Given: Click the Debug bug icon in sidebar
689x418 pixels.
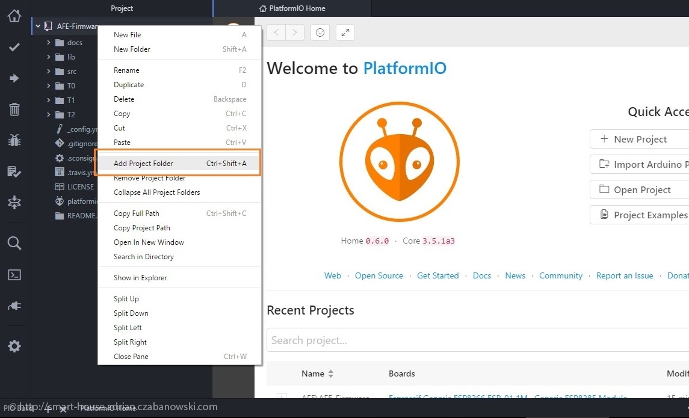Looking at the screenshot, I should [14, 140].
